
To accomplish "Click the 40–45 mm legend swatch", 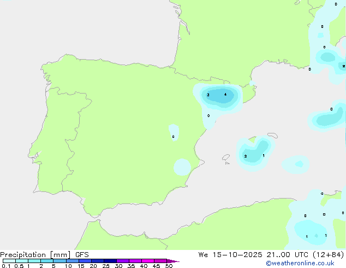I will pos(148,261).
